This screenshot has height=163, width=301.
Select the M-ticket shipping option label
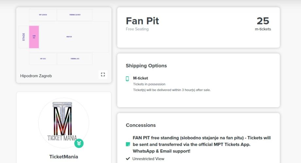pos(140,78)
